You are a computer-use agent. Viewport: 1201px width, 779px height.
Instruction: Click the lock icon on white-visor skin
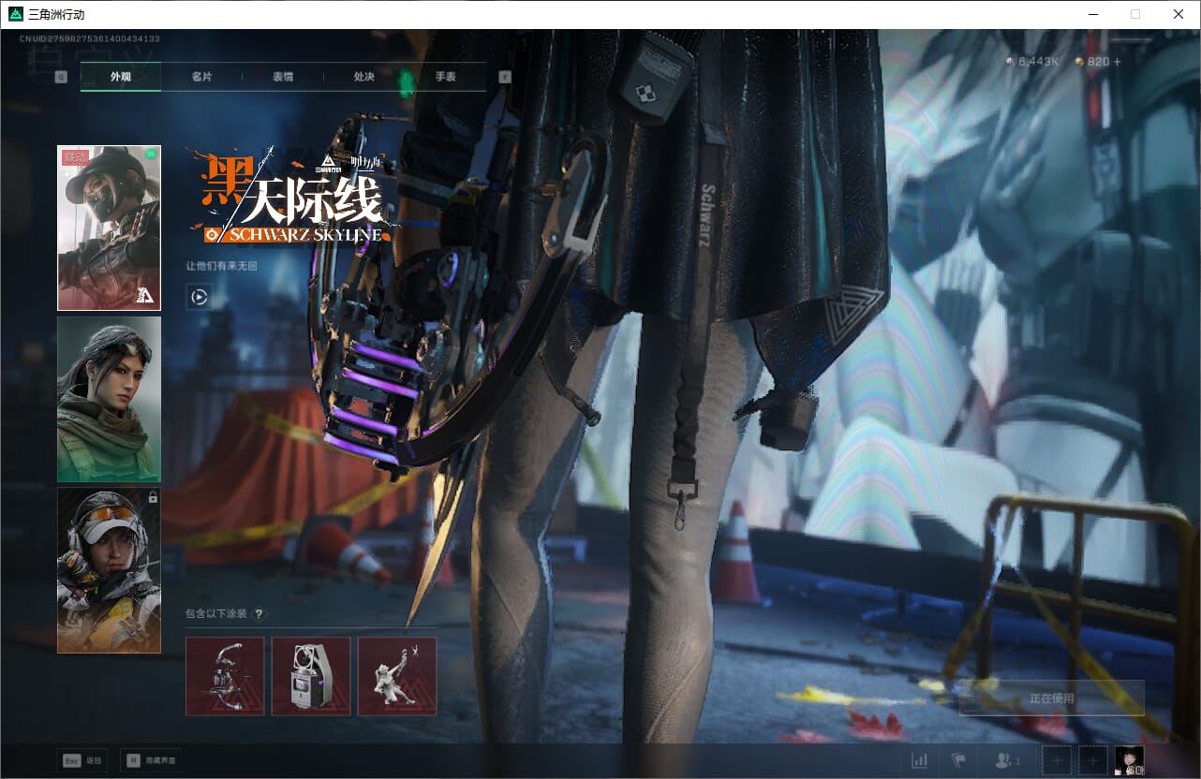[x=153, y=498]
